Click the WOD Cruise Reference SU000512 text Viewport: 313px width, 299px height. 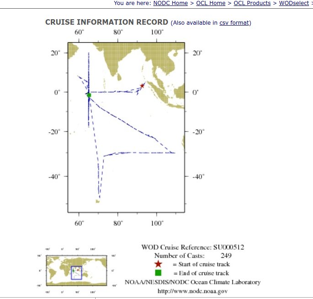[193, 247]
